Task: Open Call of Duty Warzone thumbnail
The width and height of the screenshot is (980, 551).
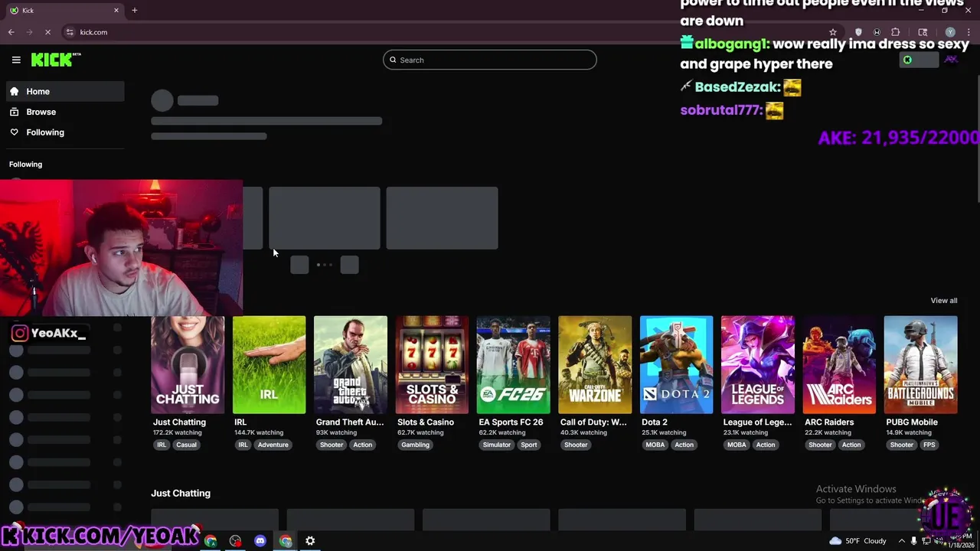Action: tap(595, 365)
